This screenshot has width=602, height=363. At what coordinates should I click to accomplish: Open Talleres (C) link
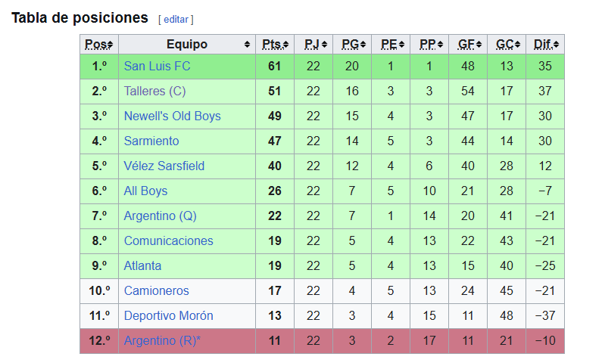[154, 92]
